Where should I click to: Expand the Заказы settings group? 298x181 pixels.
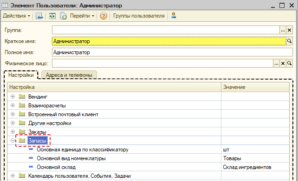tap(13, 132)
